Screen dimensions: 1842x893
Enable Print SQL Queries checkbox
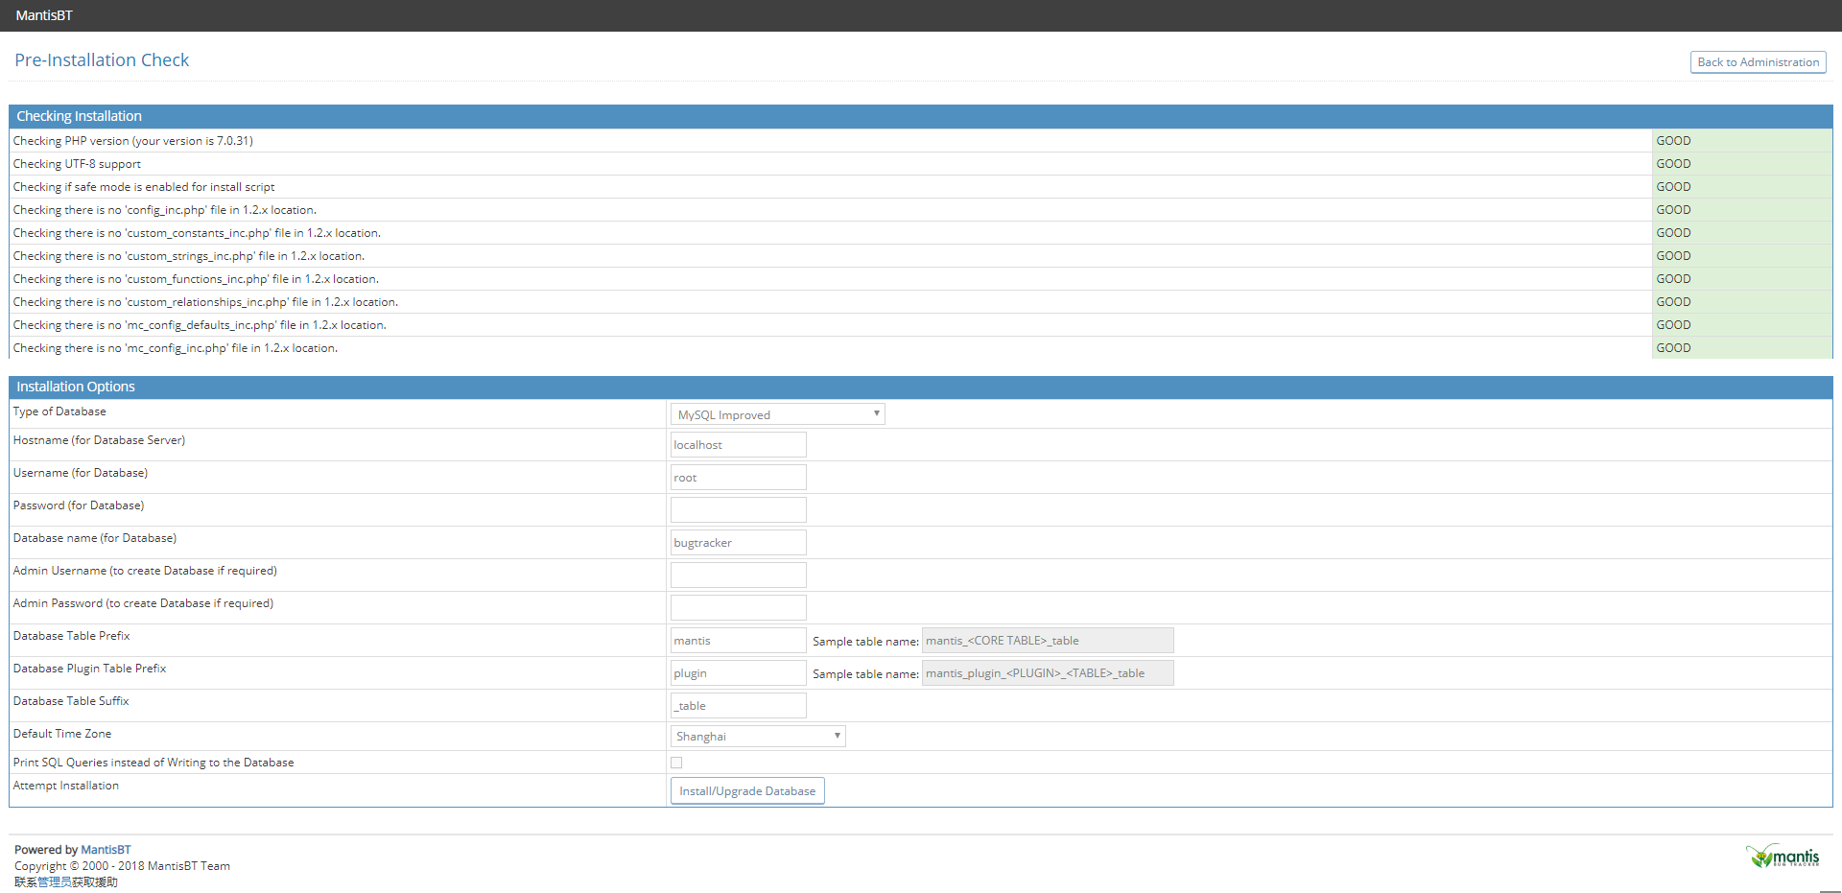click(x=676, y=763)
